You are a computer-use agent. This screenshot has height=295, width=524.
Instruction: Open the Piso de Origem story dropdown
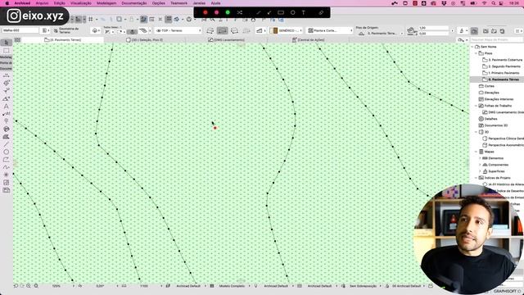380,34
